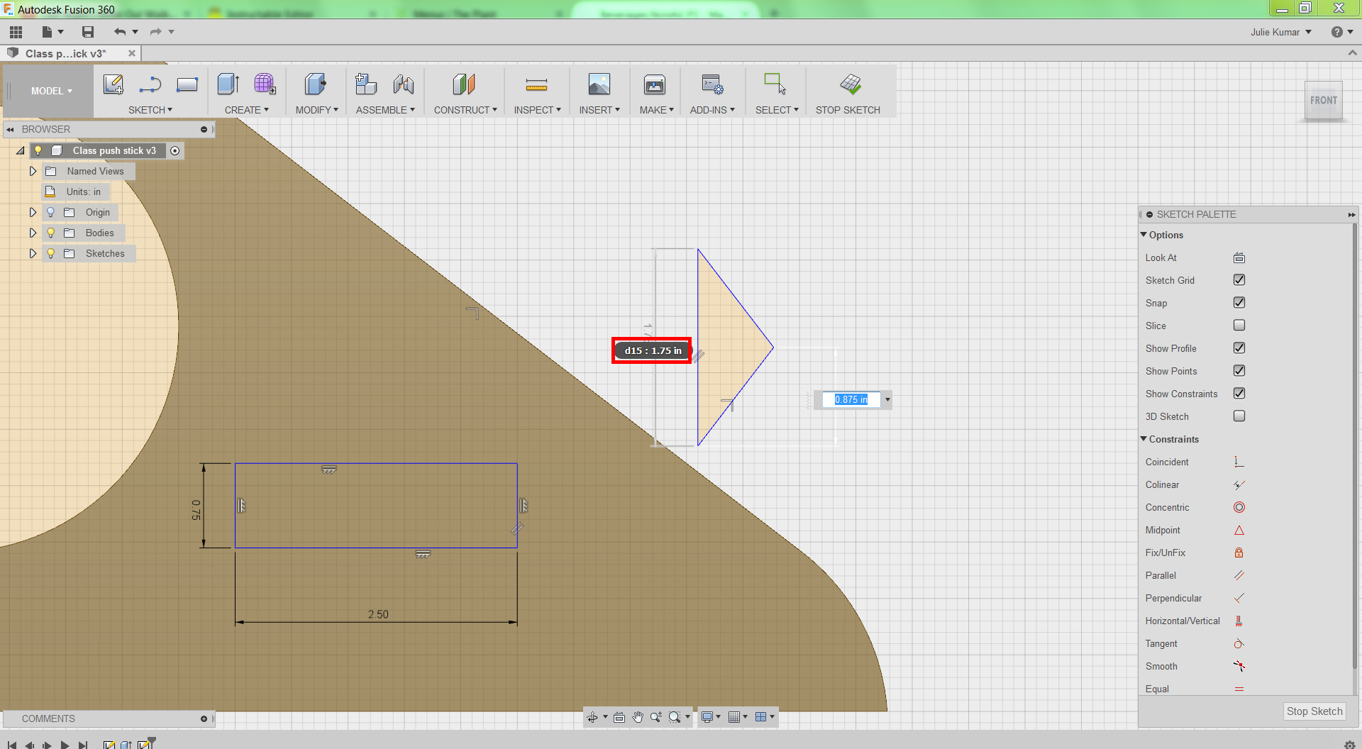
Task: Open the MODEL workspace dropdown
Action: coord(51,91)
